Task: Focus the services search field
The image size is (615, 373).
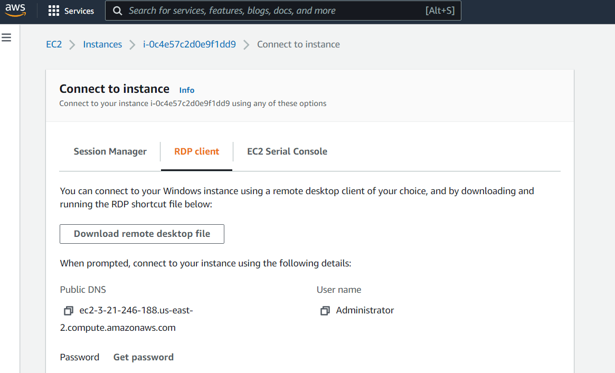Action: (x=275, y=11)
